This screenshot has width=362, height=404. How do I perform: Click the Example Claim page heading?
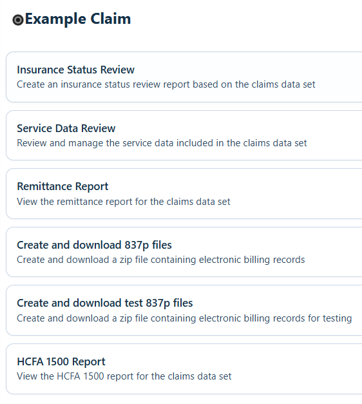tap(78, 19)
